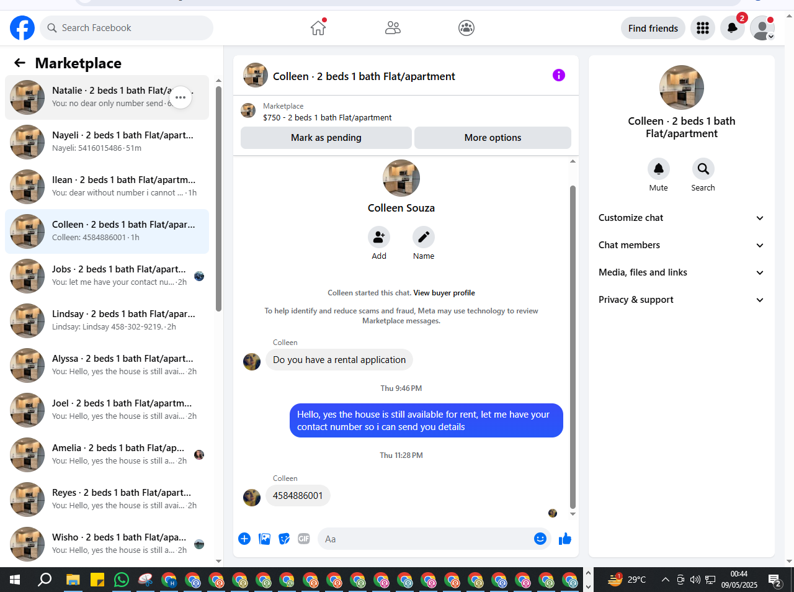Expand Privacy & support section
794x592 pixels.
[x=681, y=300]
